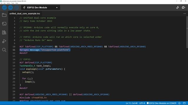This screenshot has height=105, width=188.
Task: Click the 'for (;;)' statement
Action: click(x=27, y=78)
